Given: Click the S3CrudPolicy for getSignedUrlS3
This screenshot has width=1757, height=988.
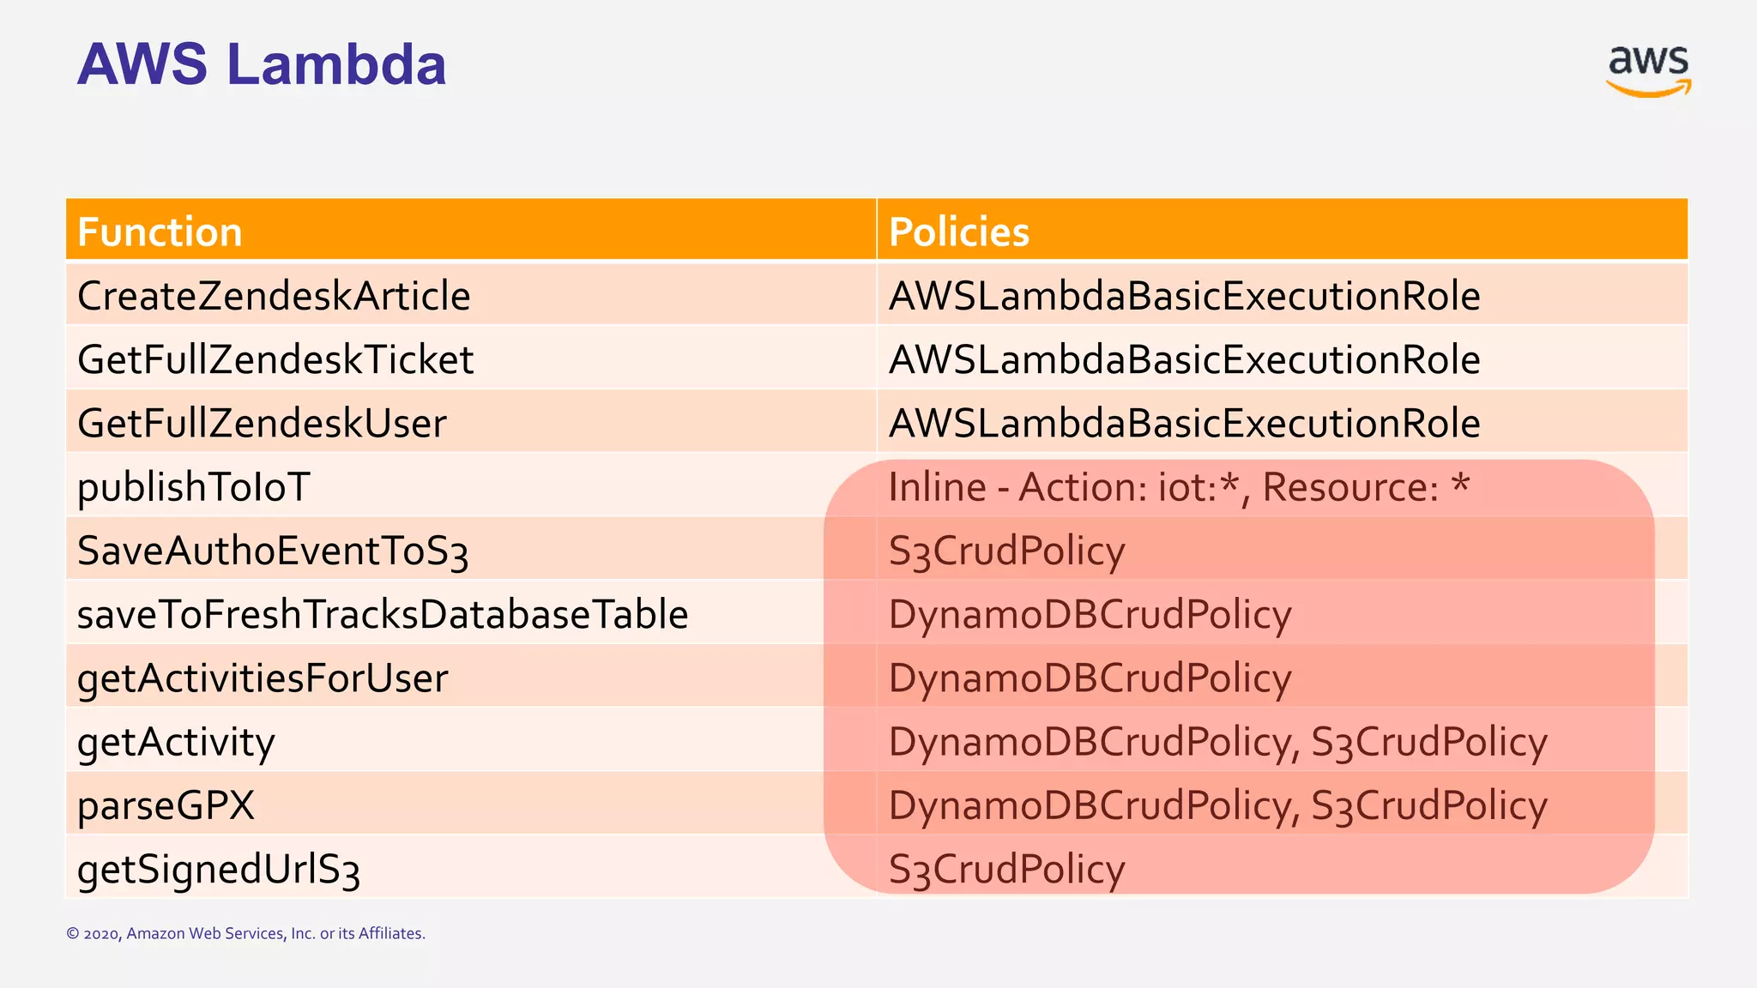Looking at the screenshot, I should 1006,869.
